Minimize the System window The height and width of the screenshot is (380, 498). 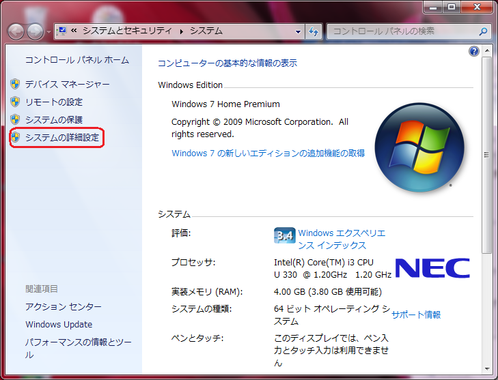tap(433, 7)
